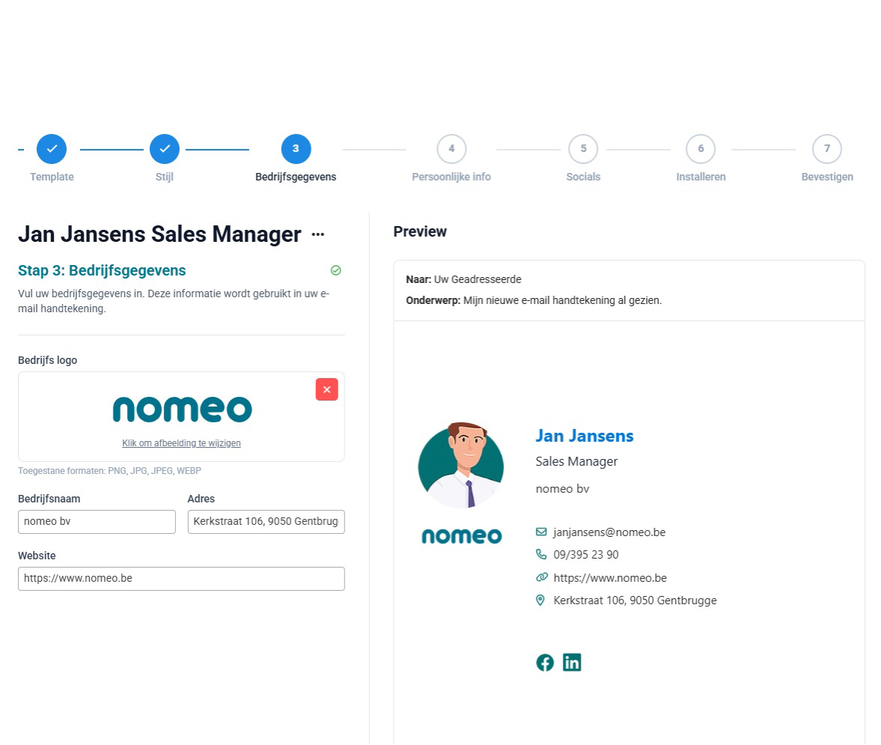Jump to step 5 circle
This screenshot has height=745, width=881.
(583, 149)
